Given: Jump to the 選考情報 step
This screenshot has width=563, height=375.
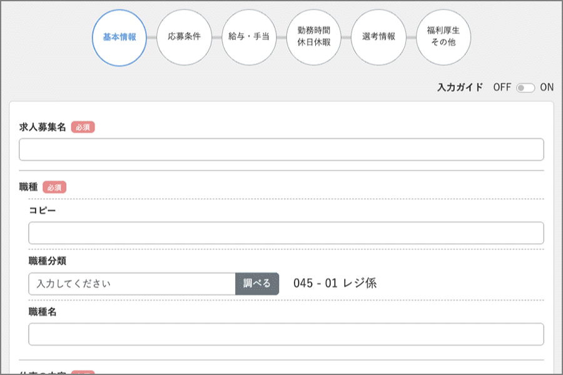Looking at the screenshot, I should [378, 37].
